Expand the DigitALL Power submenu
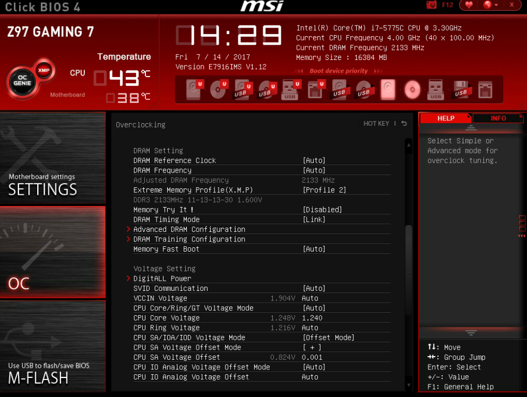The height and width of the screenshot is (397, 527). point(162,278)
